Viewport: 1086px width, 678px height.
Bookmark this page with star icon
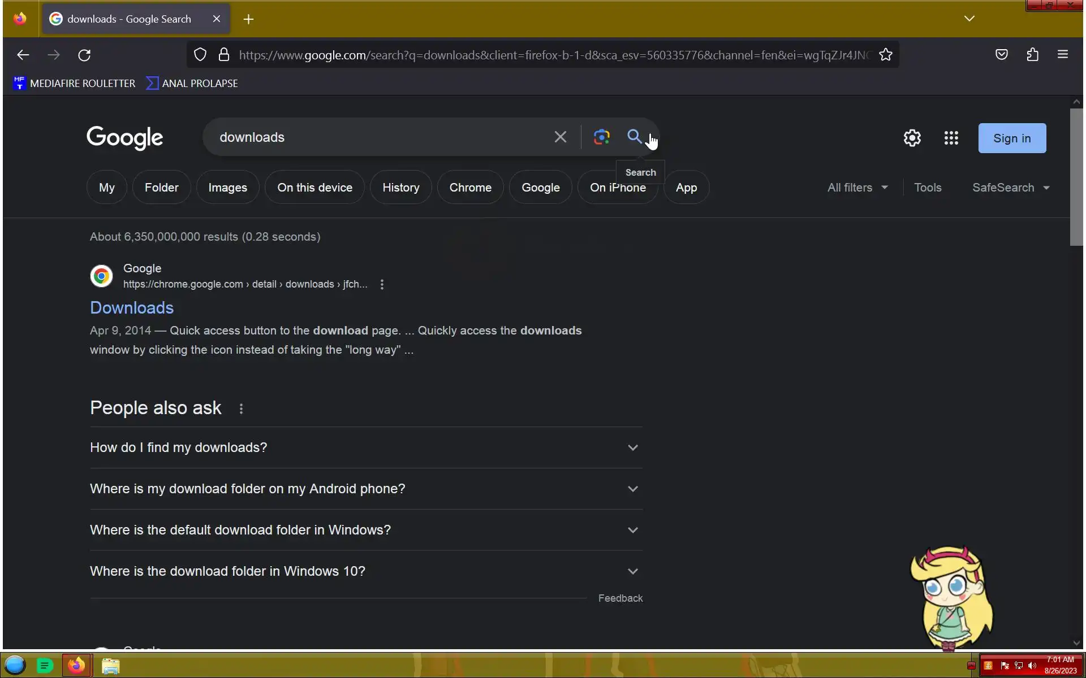tap(886, 55)
